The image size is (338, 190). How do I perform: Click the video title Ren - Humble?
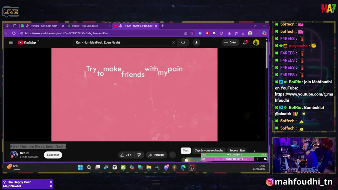38,146
